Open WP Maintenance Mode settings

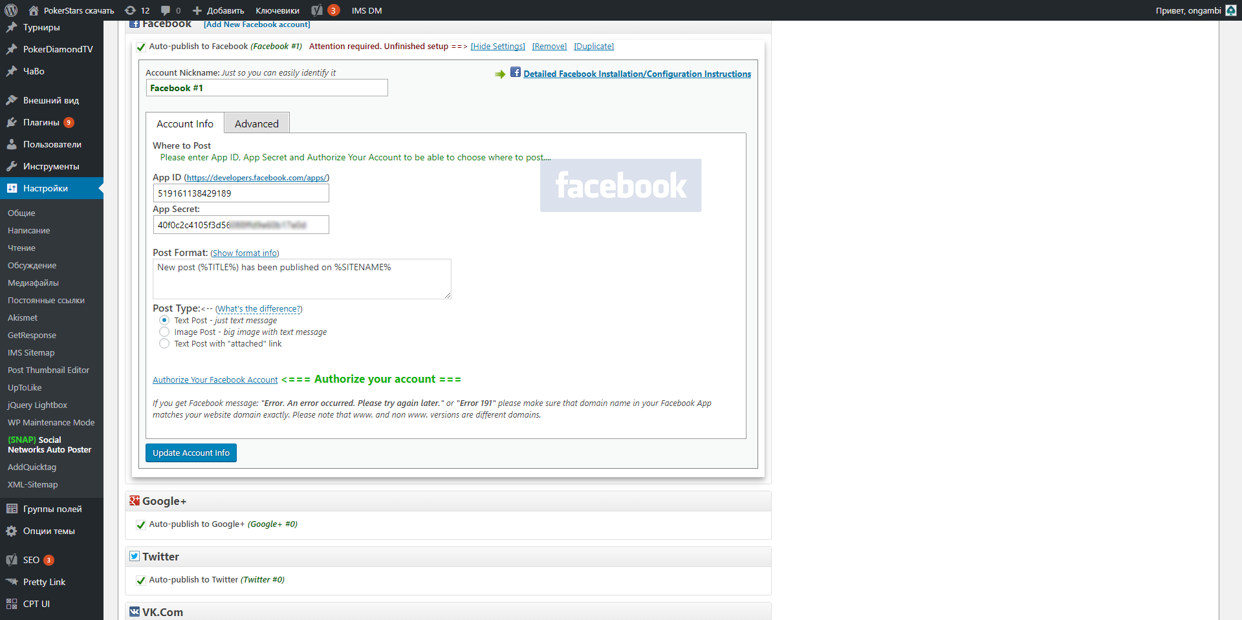[x=51, y=422]
